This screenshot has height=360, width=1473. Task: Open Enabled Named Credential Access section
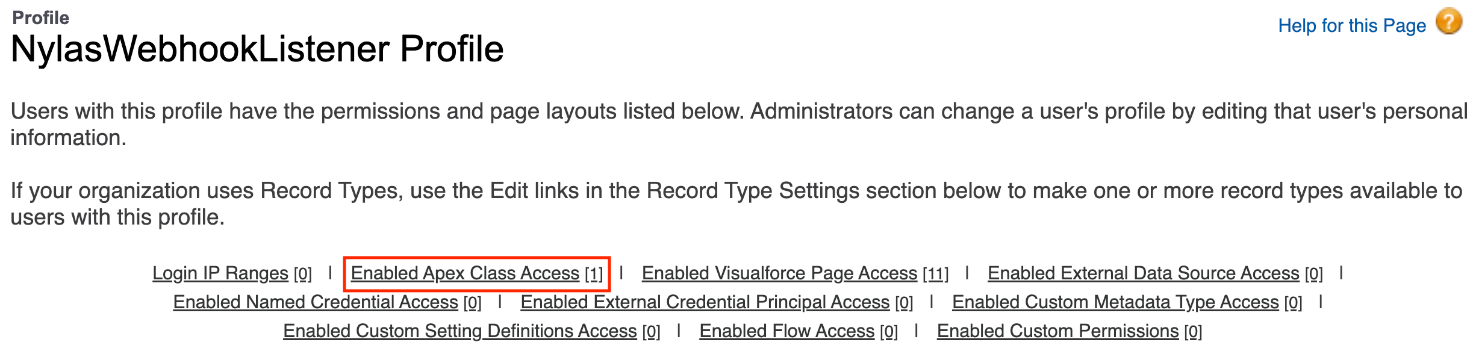coord(316,302)
